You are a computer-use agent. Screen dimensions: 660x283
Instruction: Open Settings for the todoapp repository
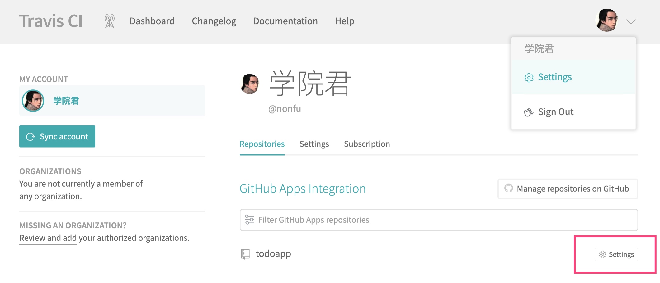pos(616,254)
